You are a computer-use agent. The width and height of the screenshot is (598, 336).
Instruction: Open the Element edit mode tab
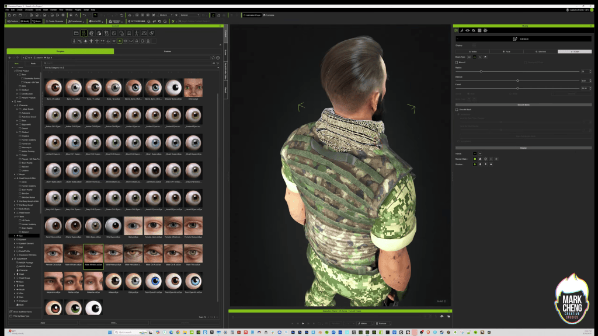point(540,51)
